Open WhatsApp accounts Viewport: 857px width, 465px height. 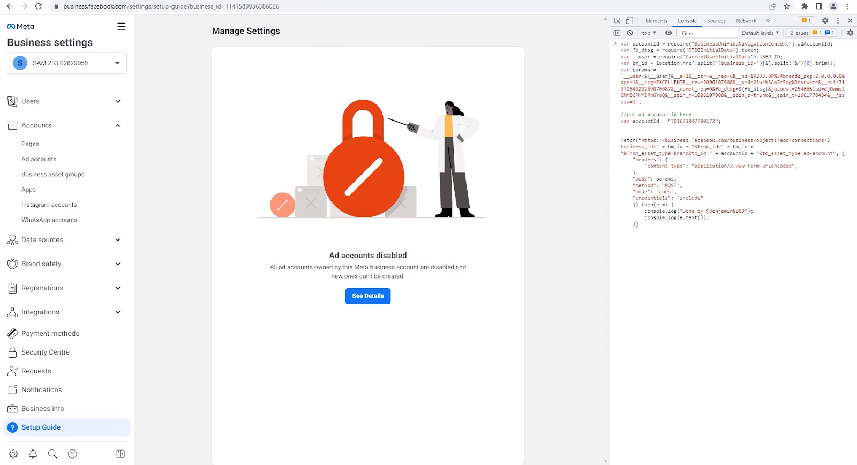49,220
